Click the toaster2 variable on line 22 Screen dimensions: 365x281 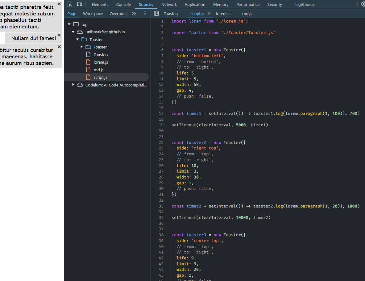[196, 142]
